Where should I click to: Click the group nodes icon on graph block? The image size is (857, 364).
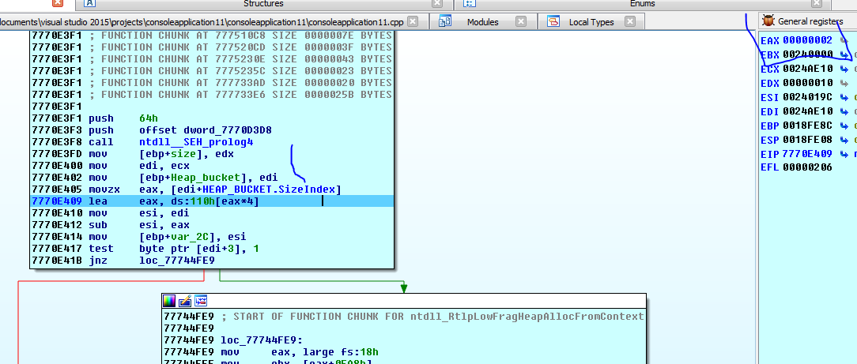tap(201, 301)
